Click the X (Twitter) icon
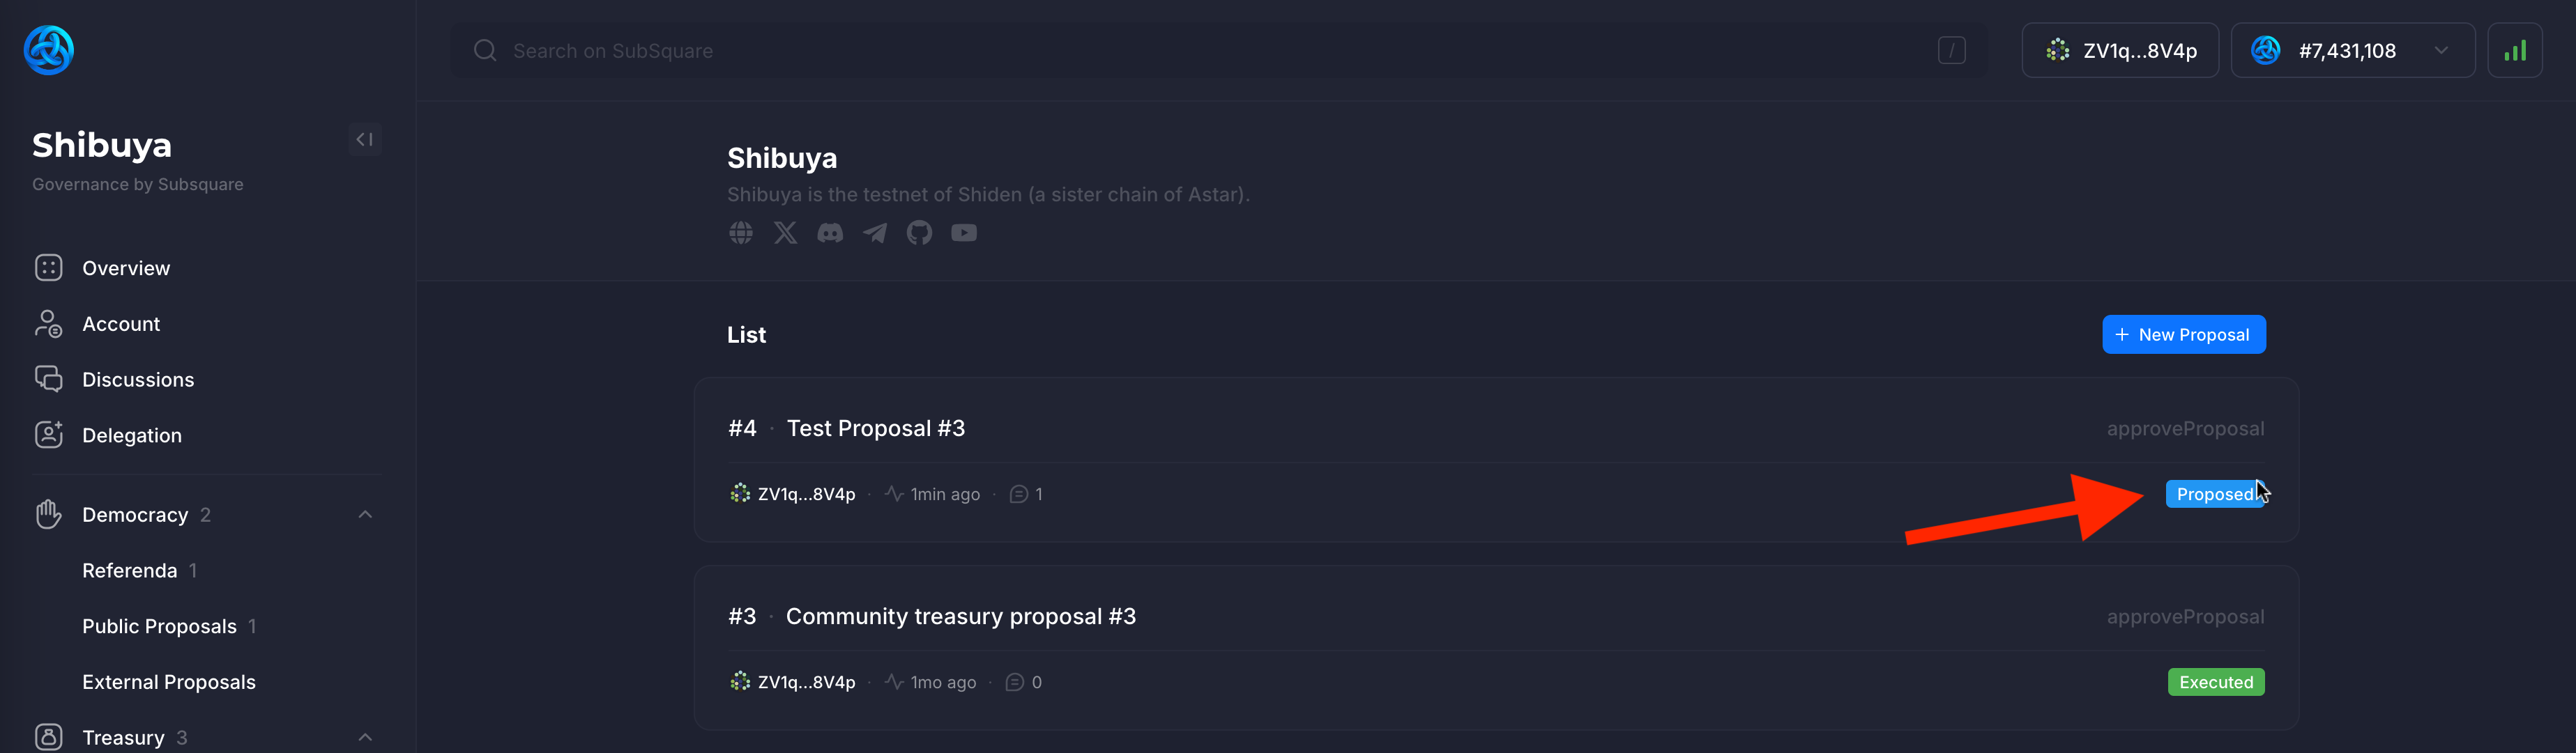 click(785, 232)
